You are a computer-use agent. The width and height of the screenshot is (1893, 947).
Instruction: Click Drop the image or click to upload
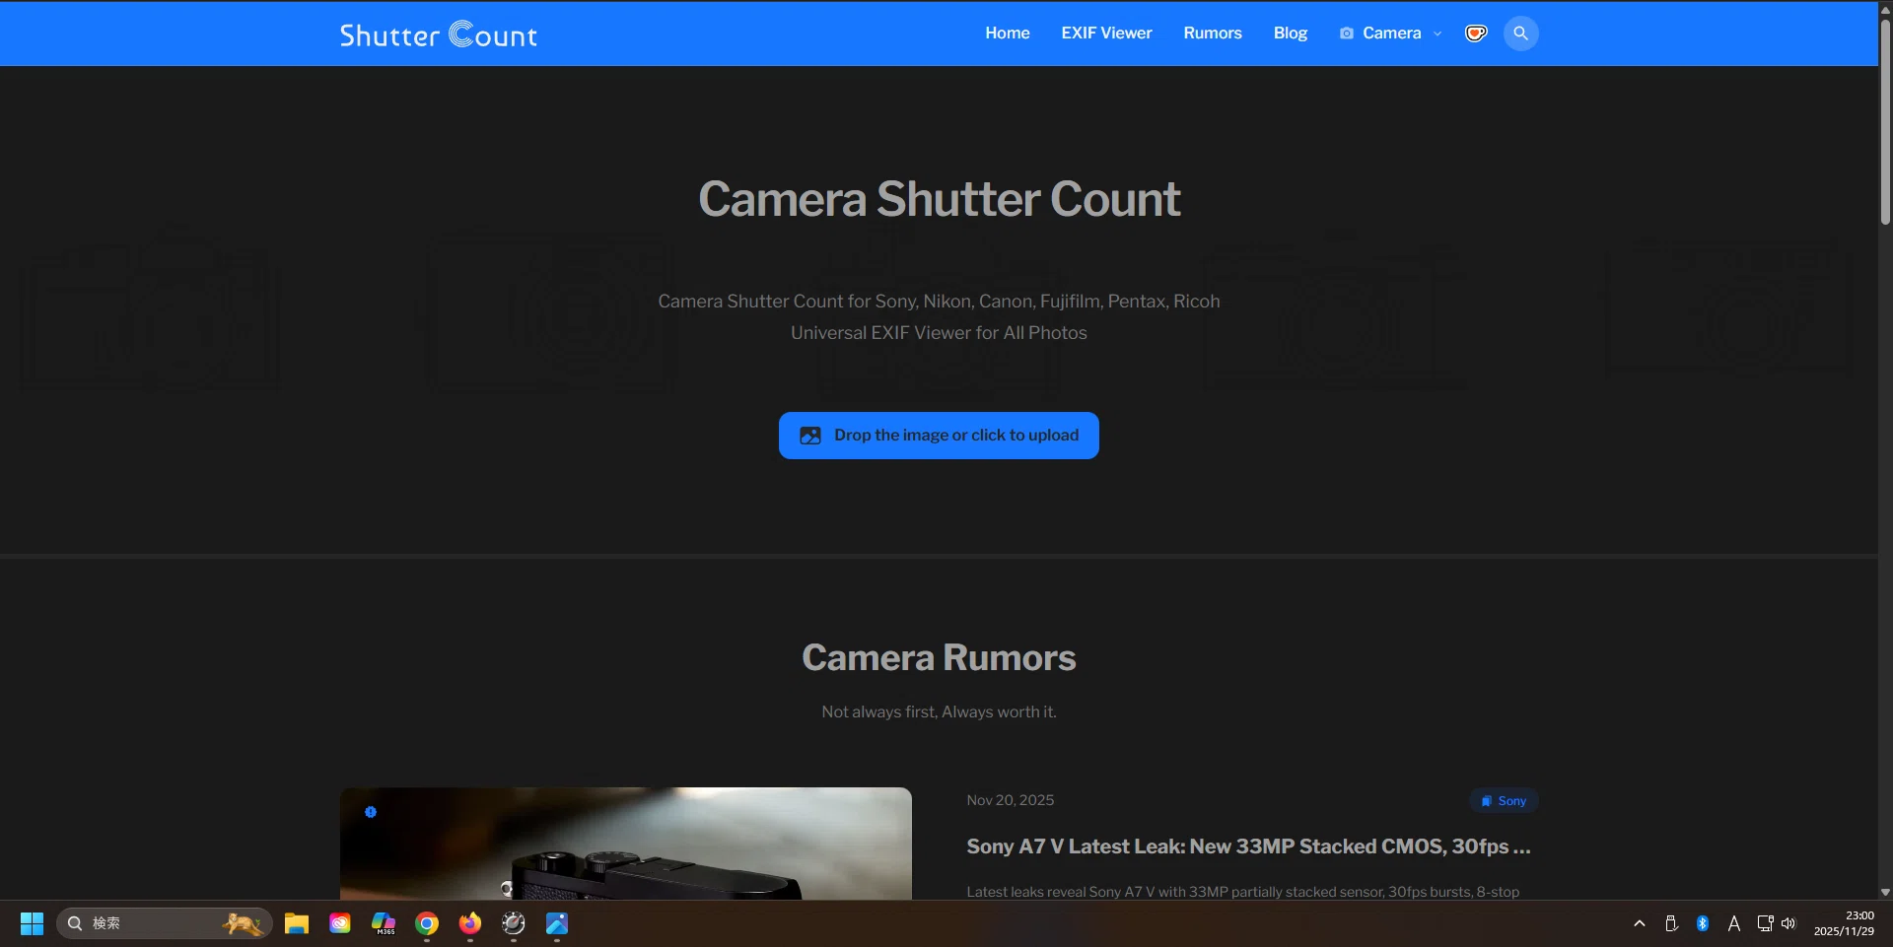[x=939, y=436]
